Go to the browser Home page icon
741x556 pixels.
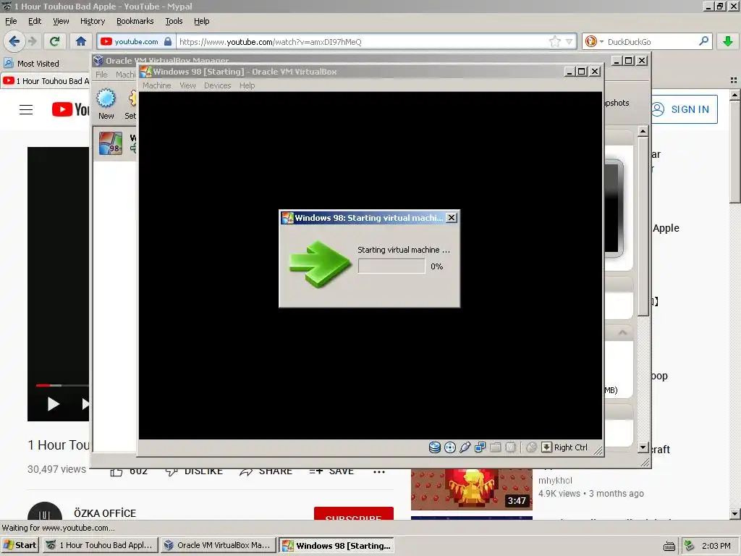click(81, 41)
